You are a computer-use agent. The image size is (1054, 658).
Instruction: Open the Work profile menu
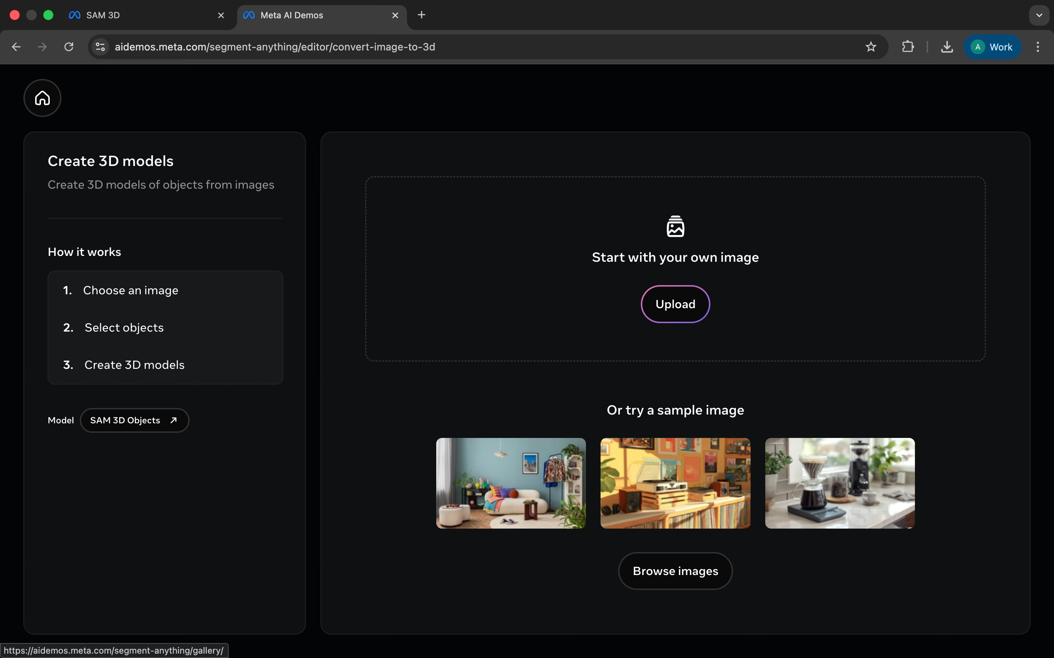[x=992, y=47]
